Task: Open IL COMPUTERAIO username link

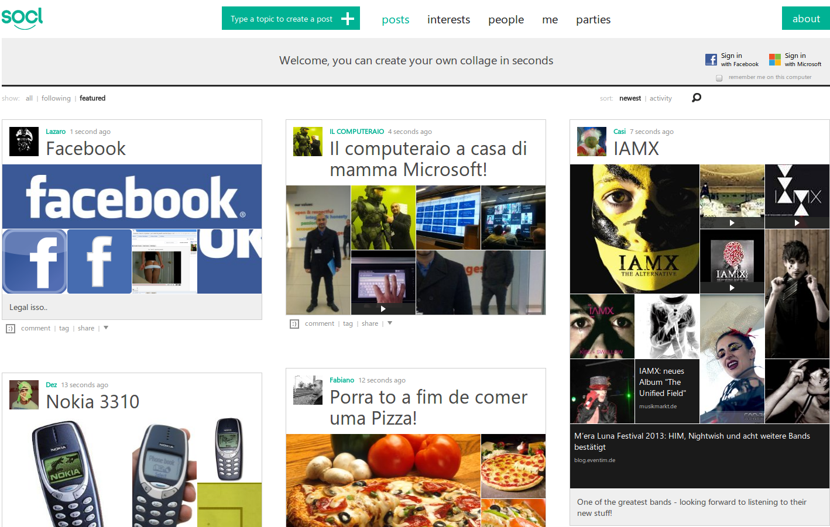Action: point(357,132)
